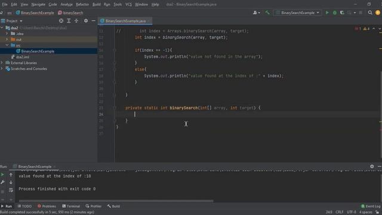Click the Up the Stack Trace arrow

point(11,174)
